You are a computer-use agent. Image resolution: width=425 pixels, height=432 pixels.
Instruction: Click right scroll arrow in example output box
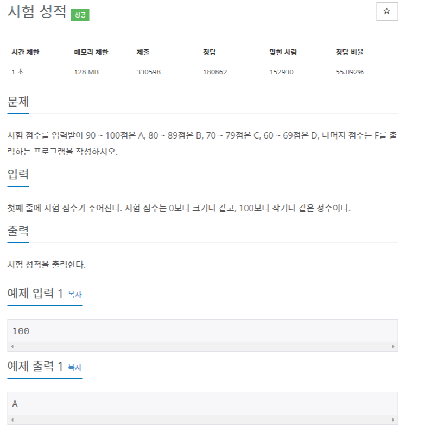coord(393,420)
